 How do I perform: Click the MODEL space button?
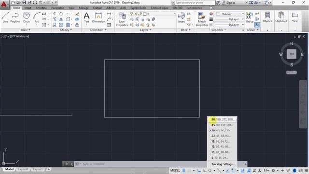click(x=175, y=170)
